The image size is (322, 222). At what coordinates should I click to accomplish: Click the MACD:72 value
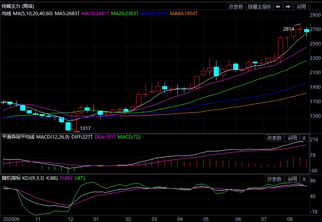pos(129,137)
